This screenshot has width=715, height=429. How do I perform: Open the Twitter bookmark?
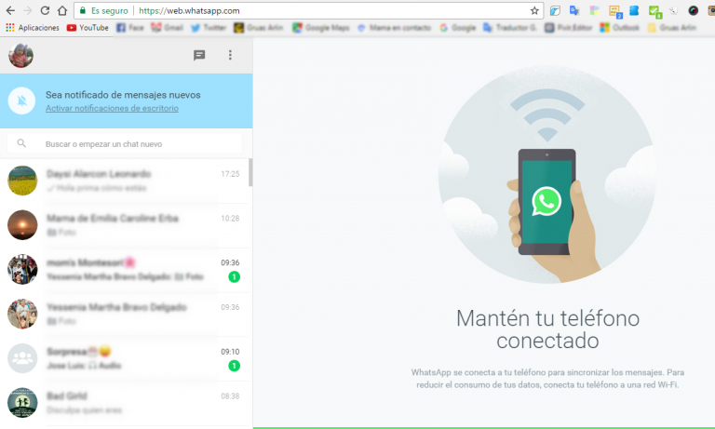coord(209,28)
